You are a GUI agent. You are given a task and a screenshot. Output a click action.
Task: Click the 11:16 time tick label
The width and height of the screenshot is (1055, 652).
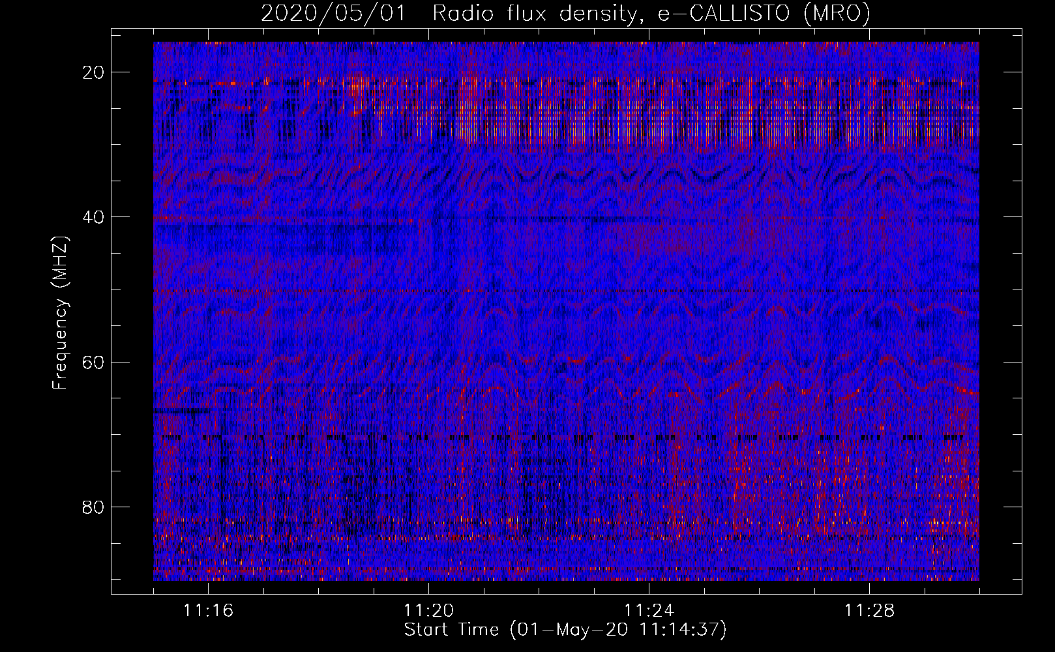(x=209, y=611)
